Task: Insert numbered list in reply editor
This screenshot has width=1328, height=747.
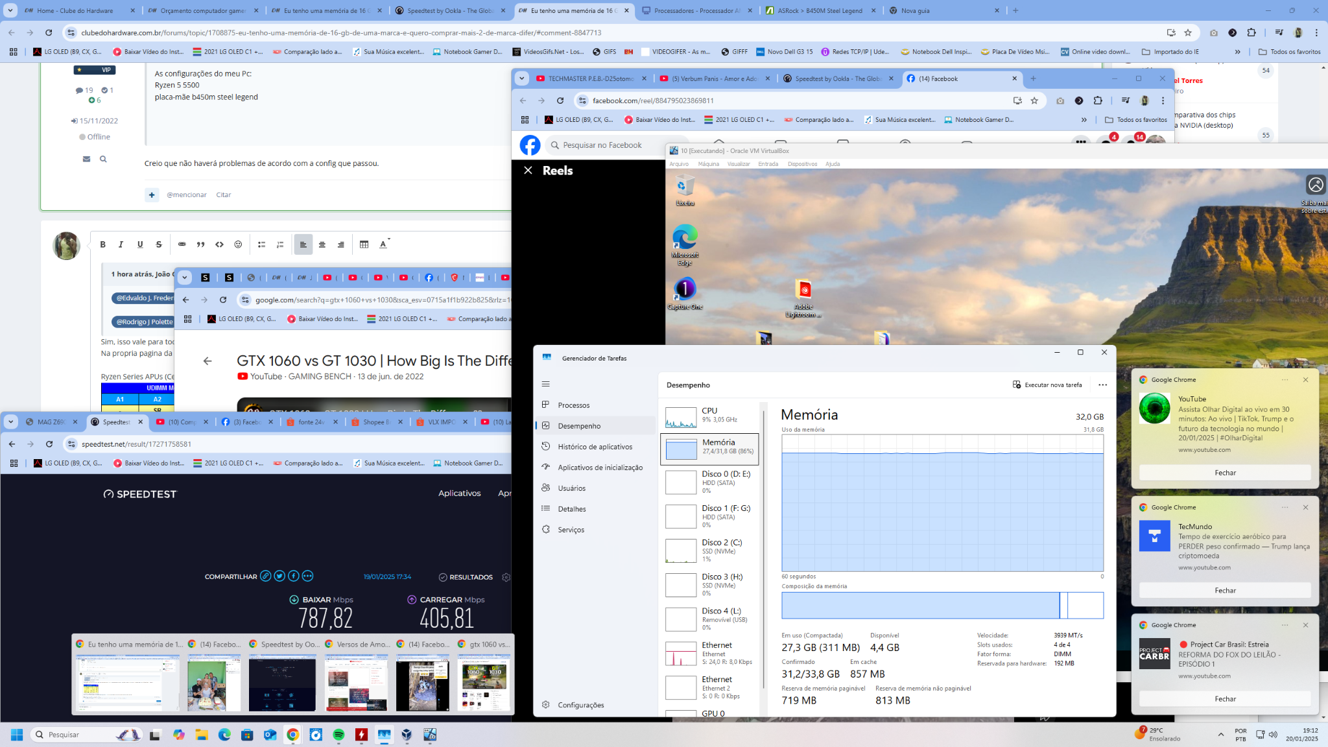Action: (x=280, y=244)
